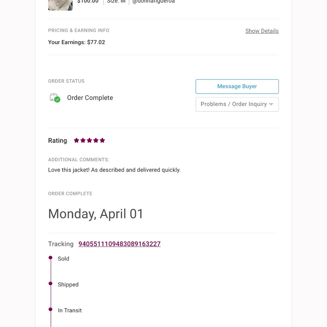Click the dropdown arrow beside Order Inquiry
This screenshot has height=327, width=327.
(271, 104)
